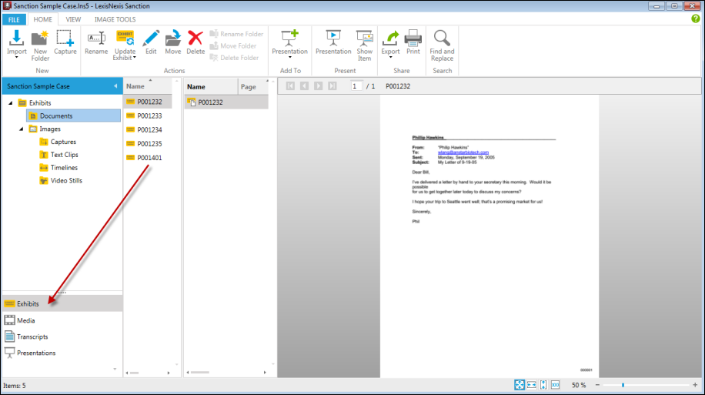Click the Move folder icon
This screenshot has height=395, width=705.
click(172, 38)
